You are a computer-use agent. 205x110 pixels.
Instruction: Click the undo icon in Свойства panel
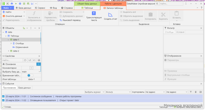click(34, 60)
